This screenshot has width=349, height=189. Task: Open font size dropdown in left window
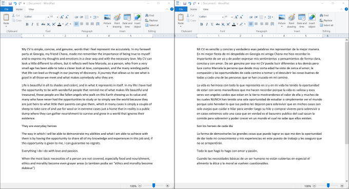coord(57,17)
